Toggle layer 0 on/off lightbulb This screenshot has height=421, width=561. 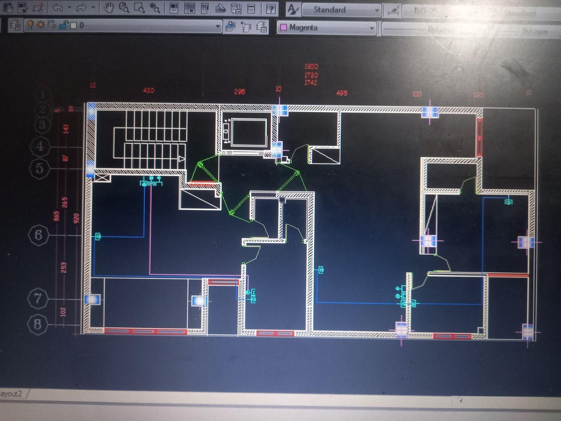[31, 25]
